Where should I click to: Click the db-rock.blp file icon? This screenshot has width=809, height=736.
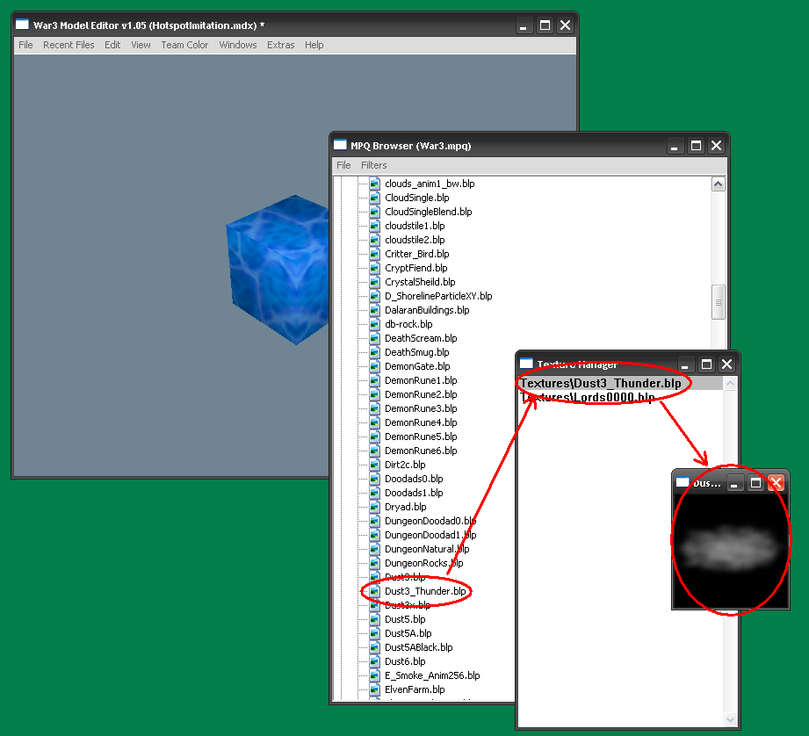coord(375,324)
